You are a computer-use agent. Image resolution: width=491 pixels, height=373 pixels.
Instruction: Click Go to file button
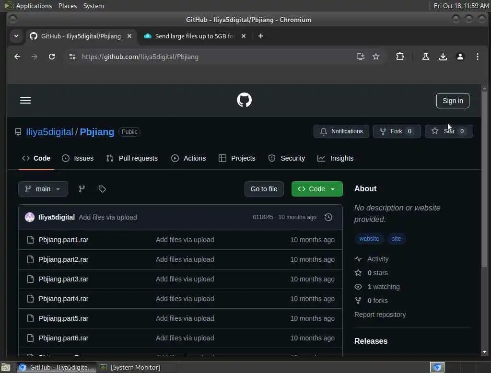(x=264, y=189)
